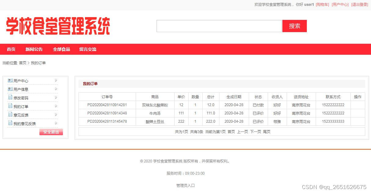The height and width of the screenshot is (193, 371).
Task: Open 用户中心 in the sidebar
Action: (x=21, y=81)
